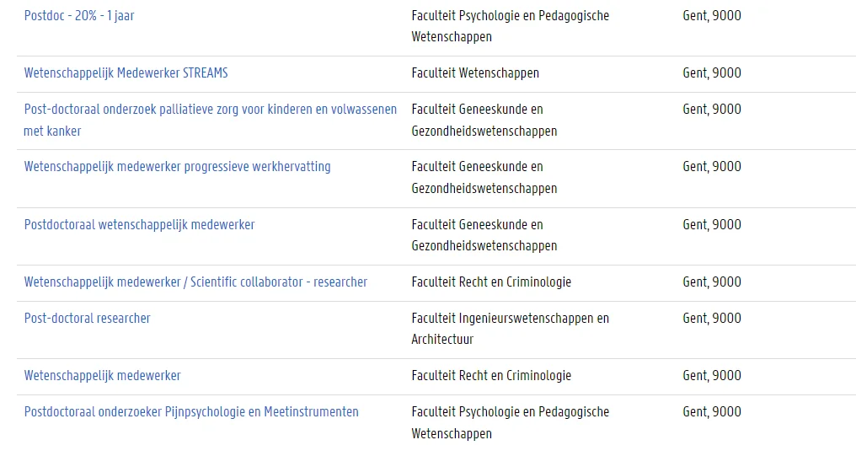This screenshot has height=456, width=856.
Task: Click Faculteit Geneeskunde cell in werkhervatting row
Action: 484,178
